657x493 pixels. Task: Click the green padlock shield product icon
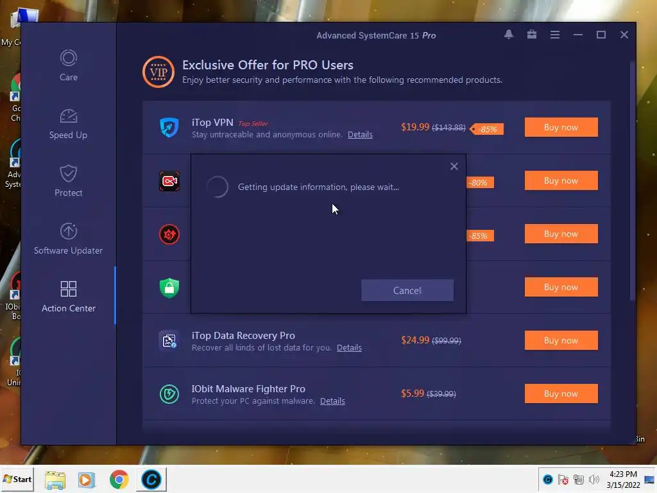169,288
